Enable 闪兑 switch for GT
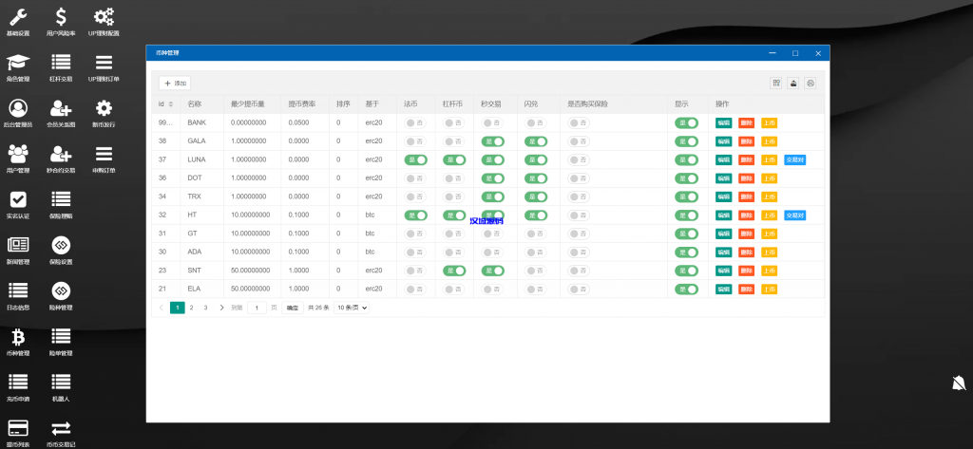The height and width of the screenshot is (449, 973). coord(536,234)
